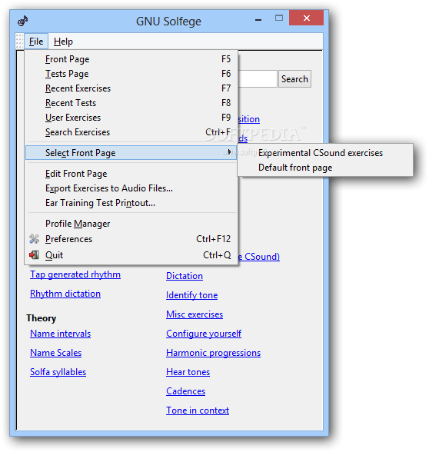
Task: Select Recent Tests menu entry
Action: click(131, 103)
